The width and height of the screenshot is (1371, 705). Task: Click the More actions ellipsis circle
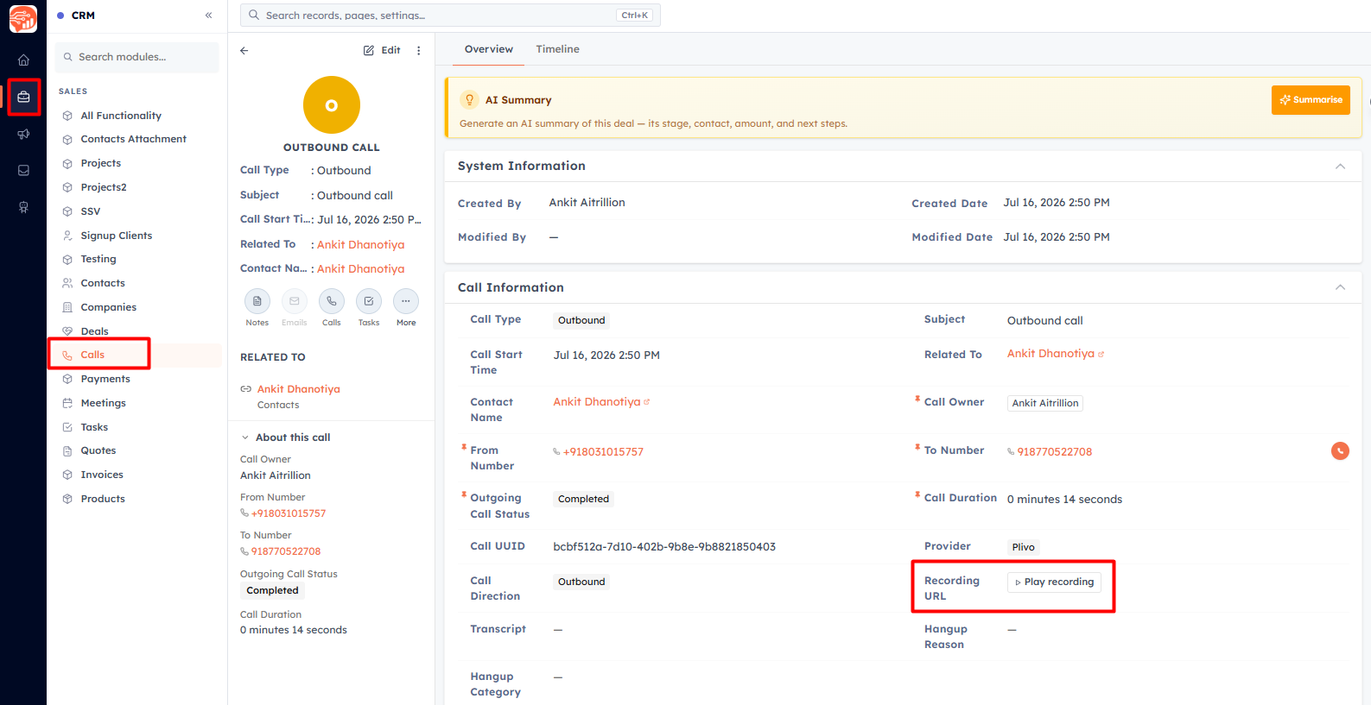click(406, 301)
